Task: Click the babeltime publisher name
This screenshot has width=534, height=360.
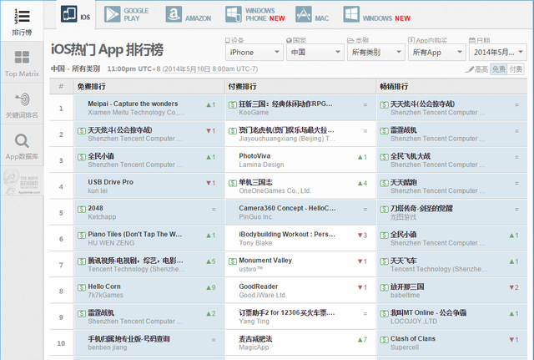Action: [405, 295]
